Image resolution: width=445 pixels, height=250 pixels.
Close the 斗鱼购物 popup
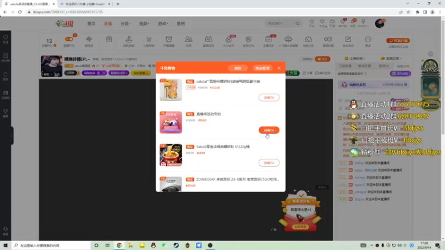[x=279, y=68]
